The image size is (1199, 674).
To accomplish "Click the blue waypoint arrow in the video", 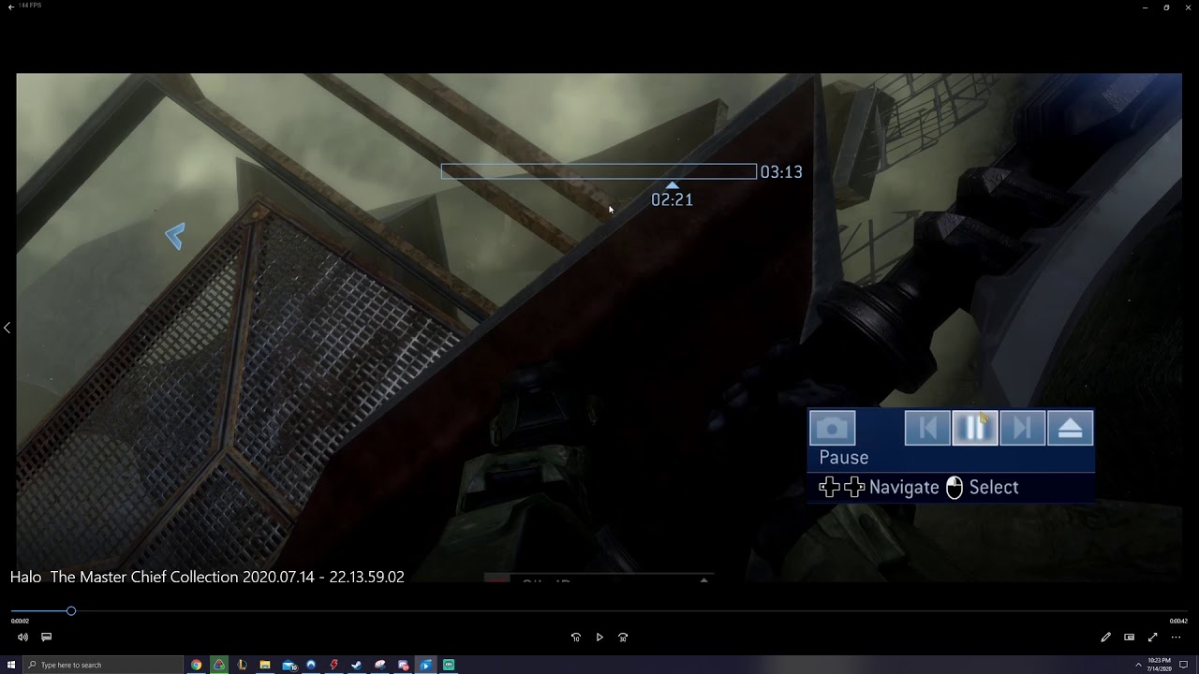I will coord(175,236).
